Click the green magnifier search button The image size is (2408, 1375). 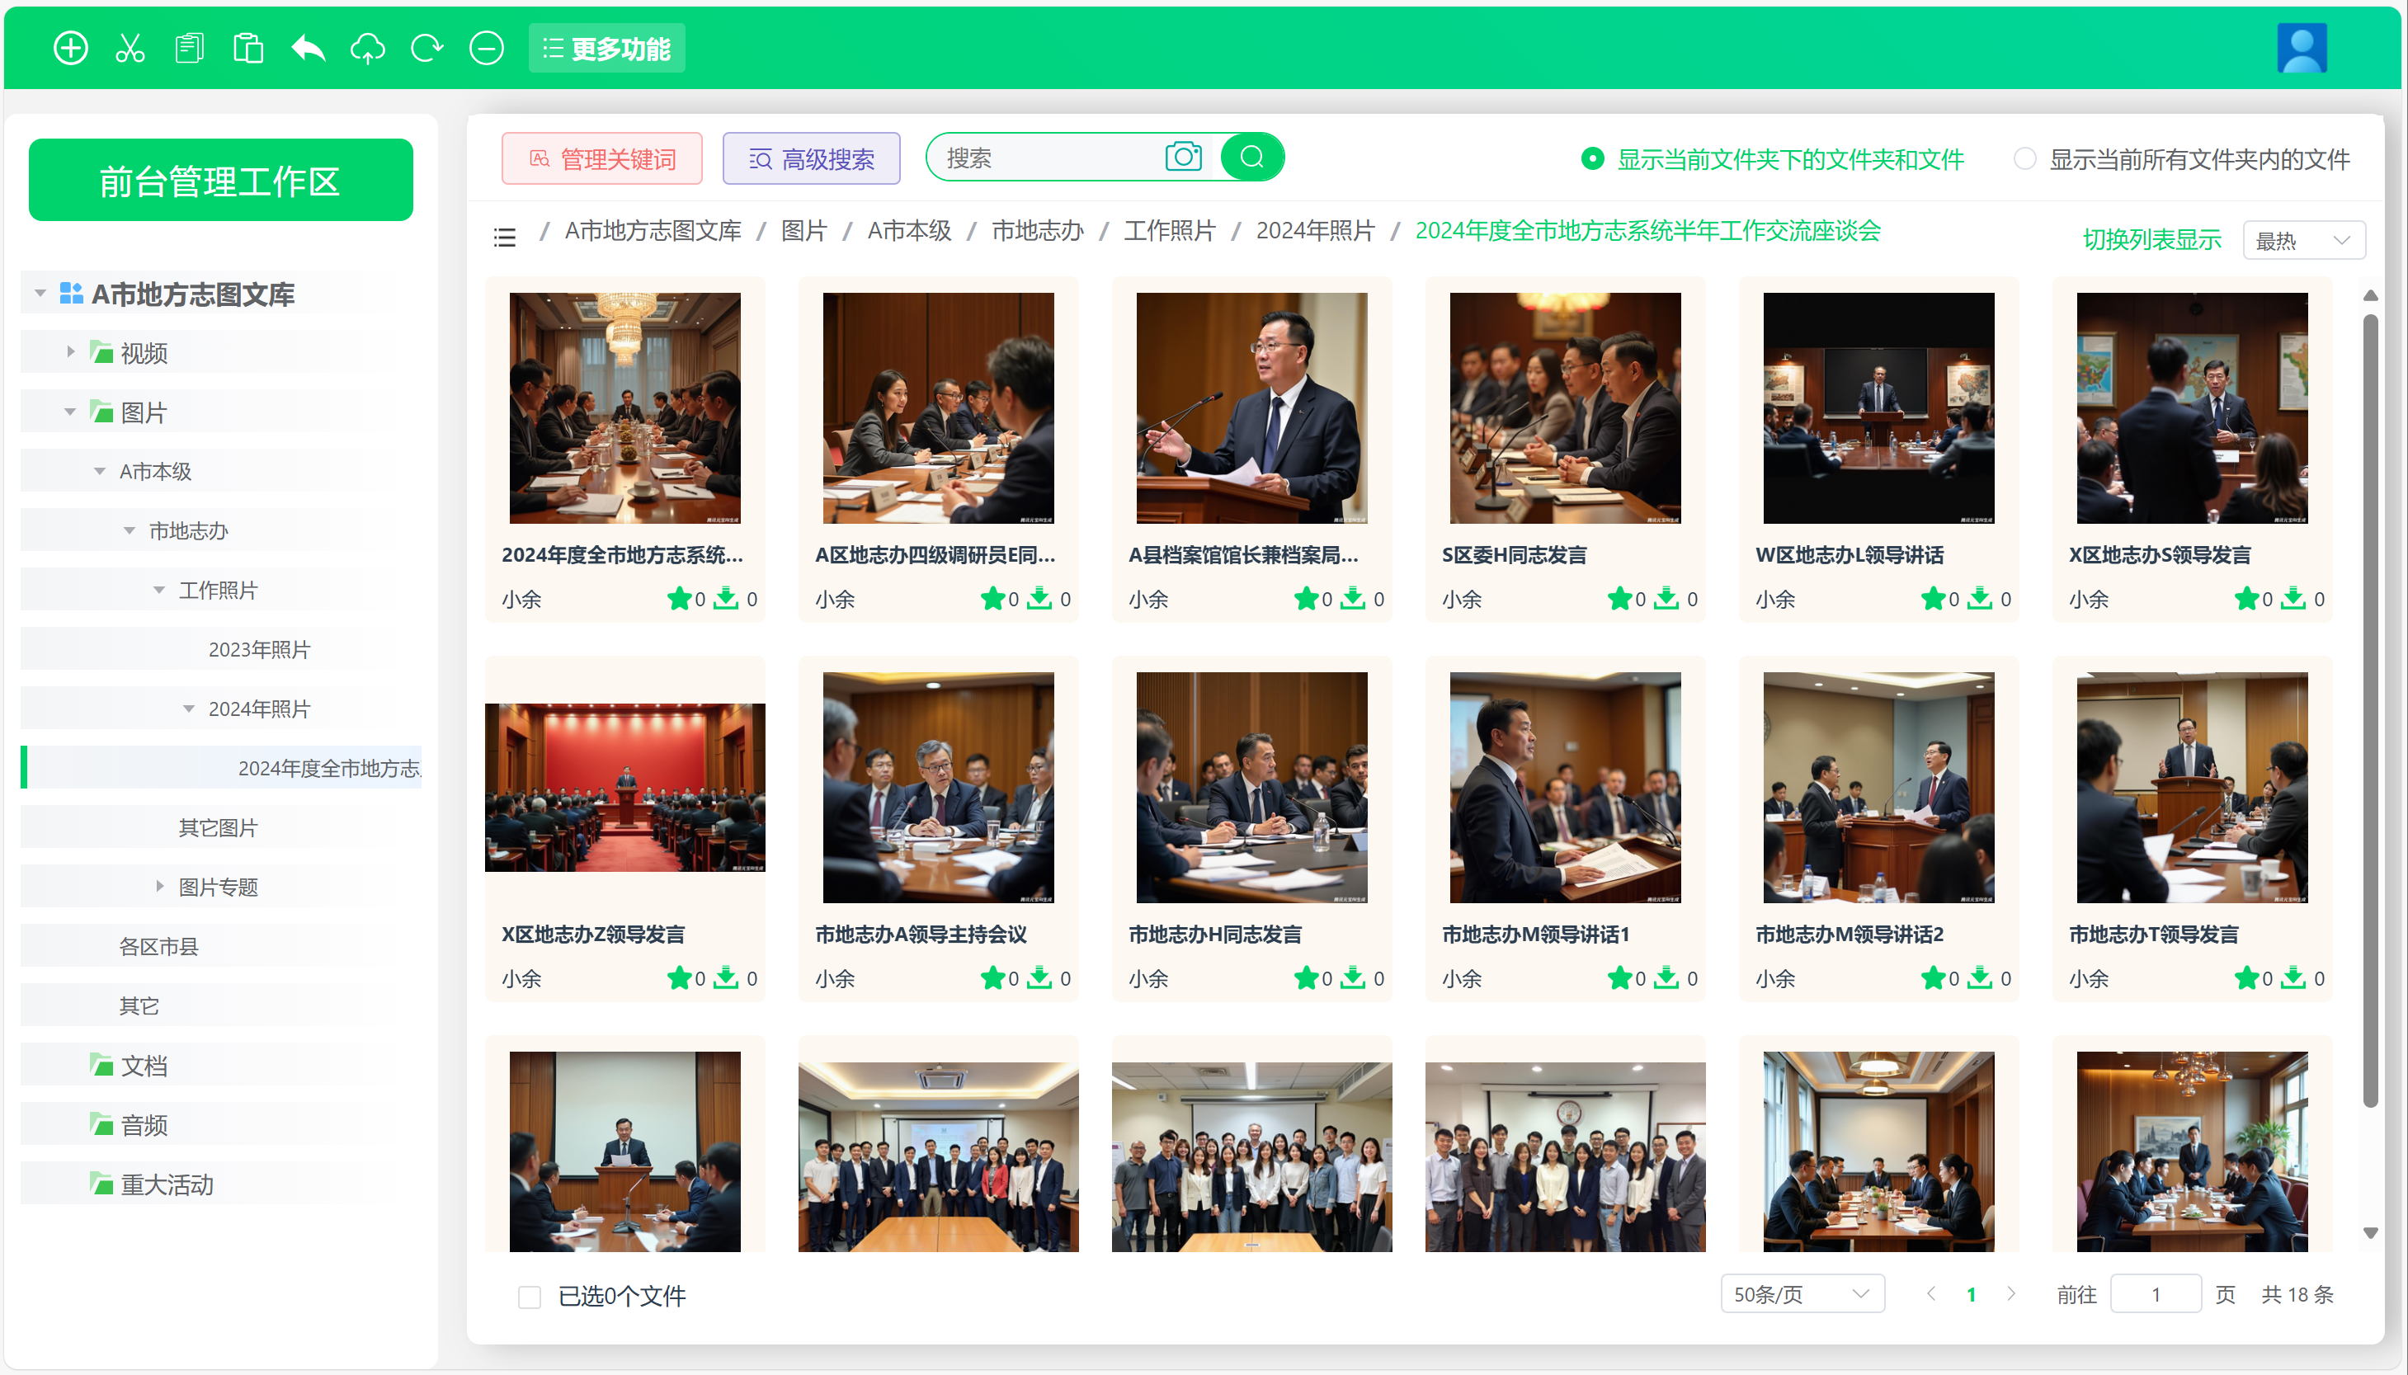tap(1252, 157)
